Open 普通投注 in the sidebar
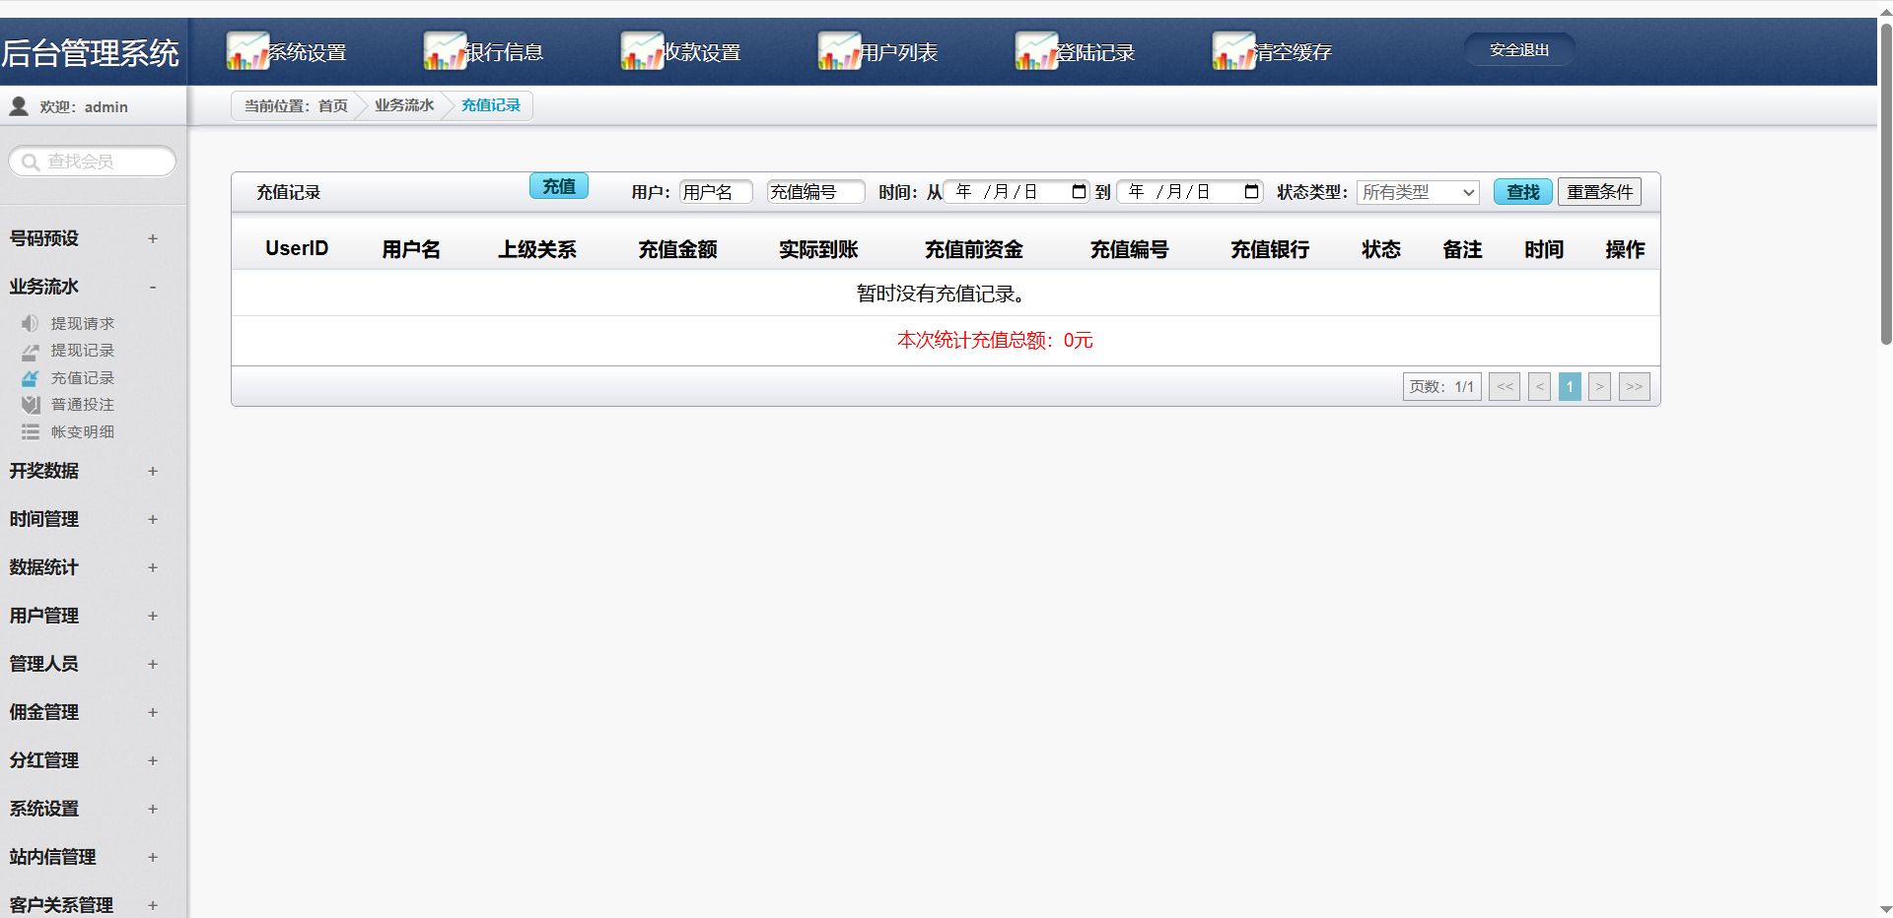Screen dimensions: 1893x918 point(83,405)
